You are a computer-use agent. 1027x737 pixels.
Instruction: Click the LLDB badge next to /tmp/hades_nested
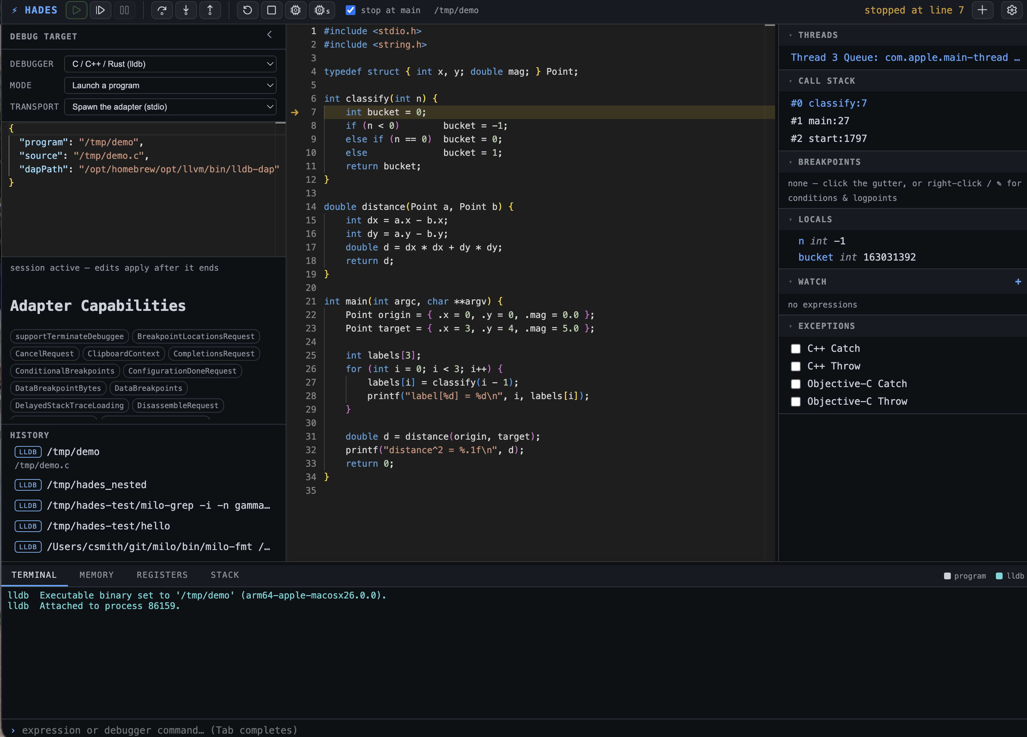[28, 485]
